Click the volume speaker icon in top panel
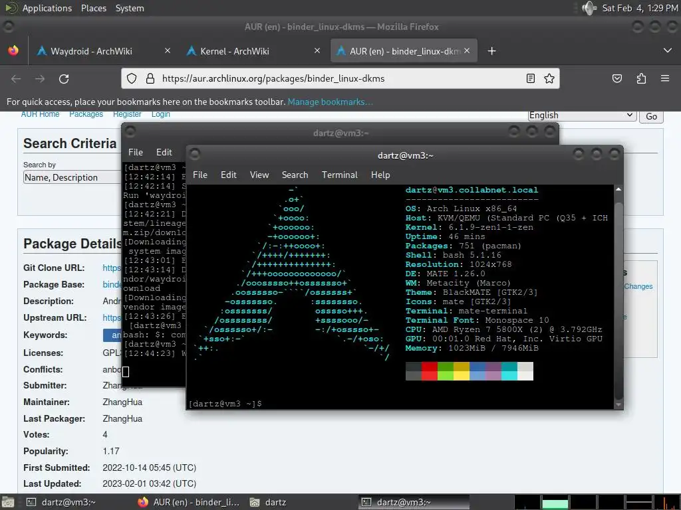This screenshot has height=510, width=681. tap(589, 8)
